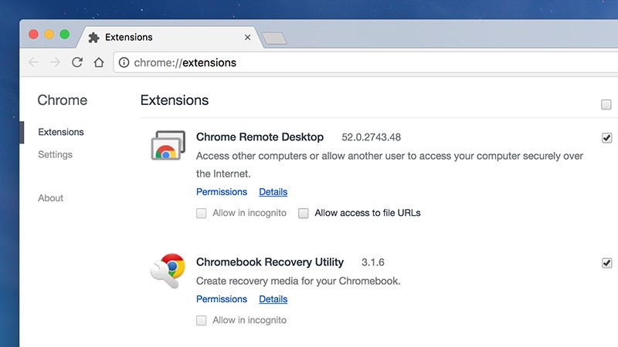View Permissions for Chrome Remote Desktop
The height and width of the screenshot is (347, 618).
pos(222,192)
